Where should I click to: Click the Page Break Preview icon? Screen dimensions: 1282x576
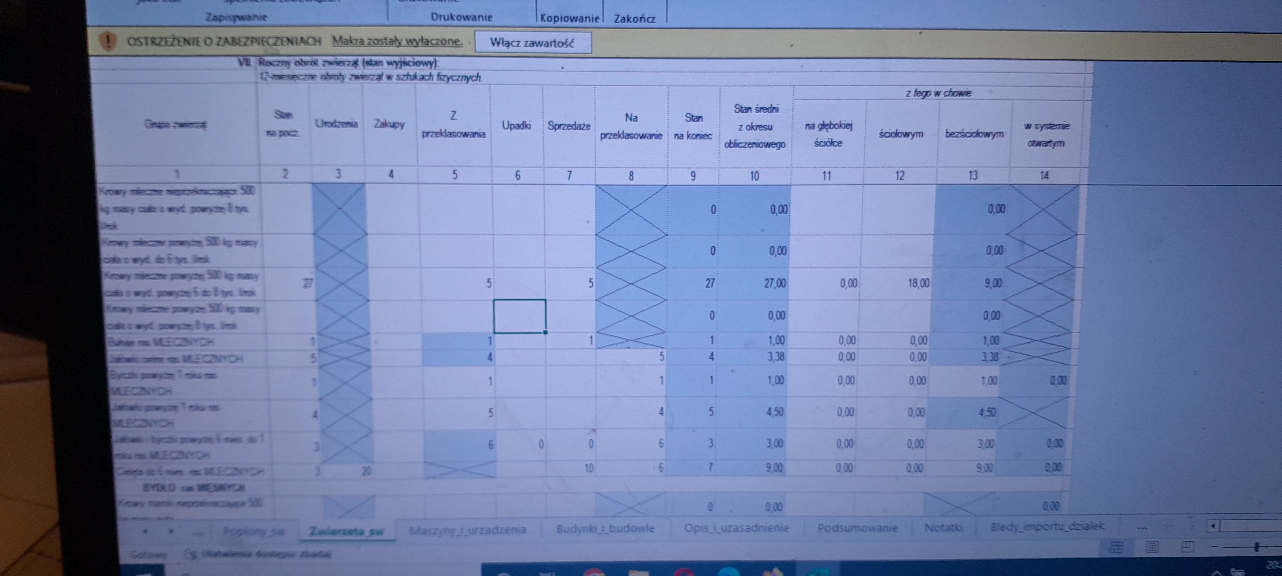point(1188,547)
